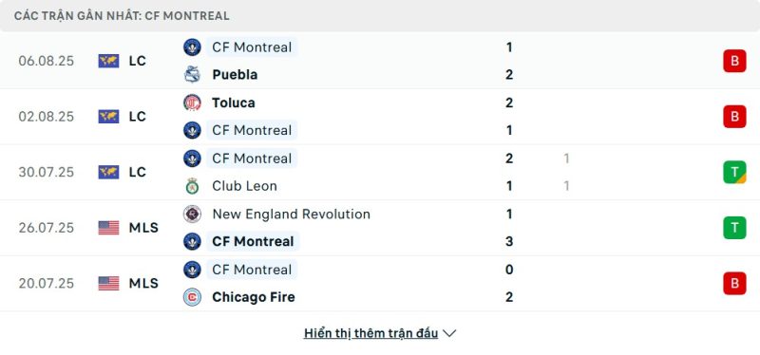Click CF Montreal crest in 06.08.25 match
Screen dimensions: 760x355
tap(193, 47)
